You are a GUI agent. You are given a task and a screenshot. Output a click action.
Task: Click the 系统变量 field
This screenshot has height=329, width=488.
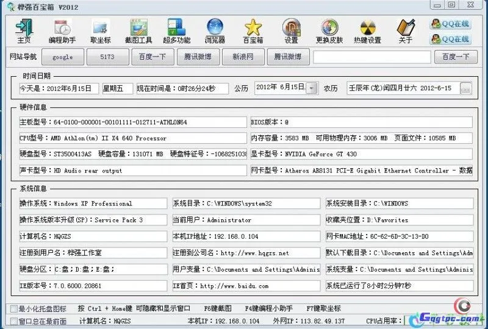[400, 269]
